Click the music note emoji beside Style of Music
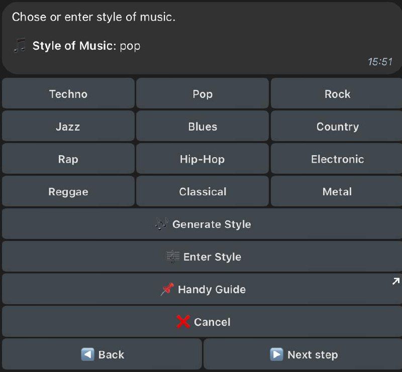402x372 pixels. tap(20, 45)
